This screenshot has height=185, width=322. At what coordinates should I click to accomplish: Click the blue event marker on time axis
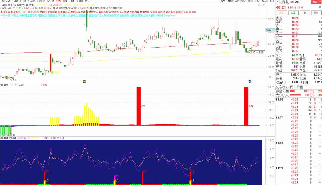[250, 81]
